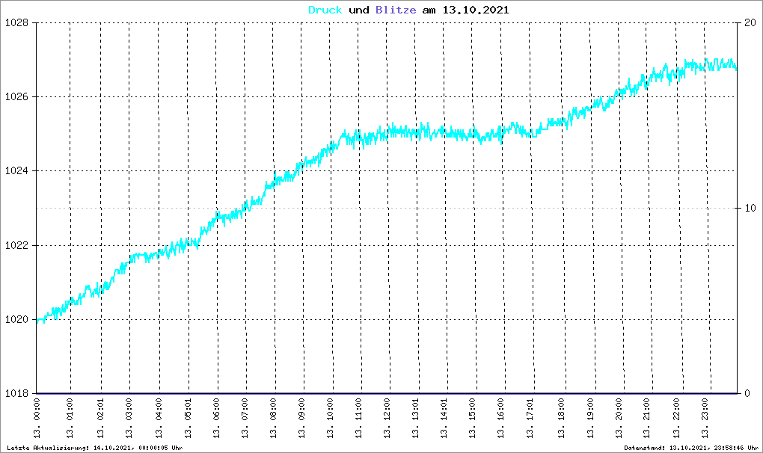Click the time label '13. 11:00'
This screenshot has height=453, width=763.
pyautogui.click(x=358, y=418)
